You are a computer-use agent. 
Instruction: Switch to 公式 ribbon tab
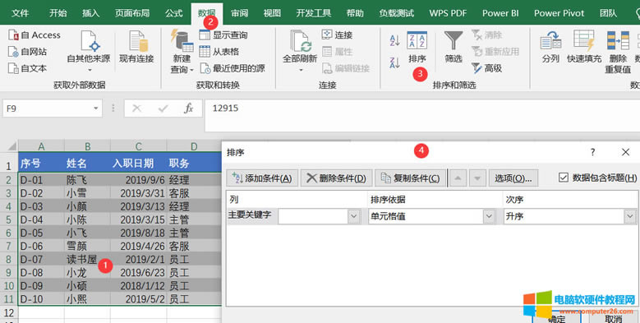click(174, 13)
